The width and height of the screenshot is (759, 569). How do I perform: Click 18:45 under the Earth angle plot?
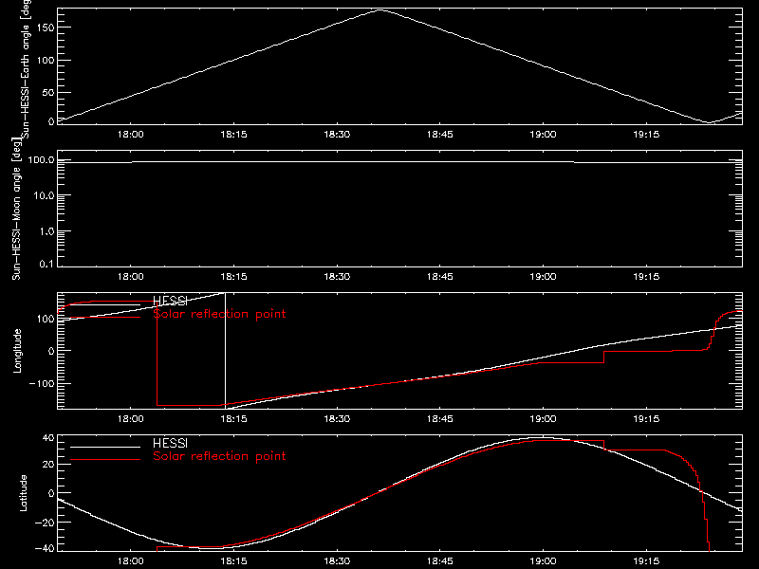pyautogui.click(x=440, y=135)
